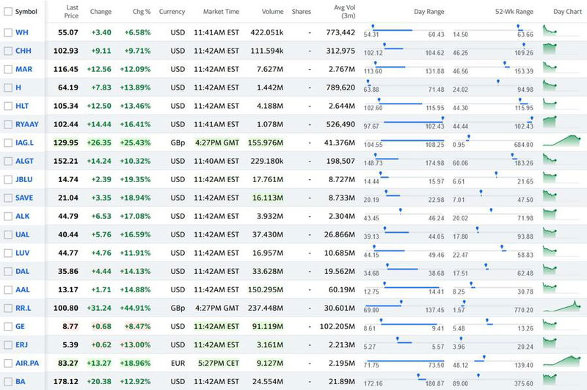Check the box for CHH row
This screenshot has height=390, width=587.
8,51
